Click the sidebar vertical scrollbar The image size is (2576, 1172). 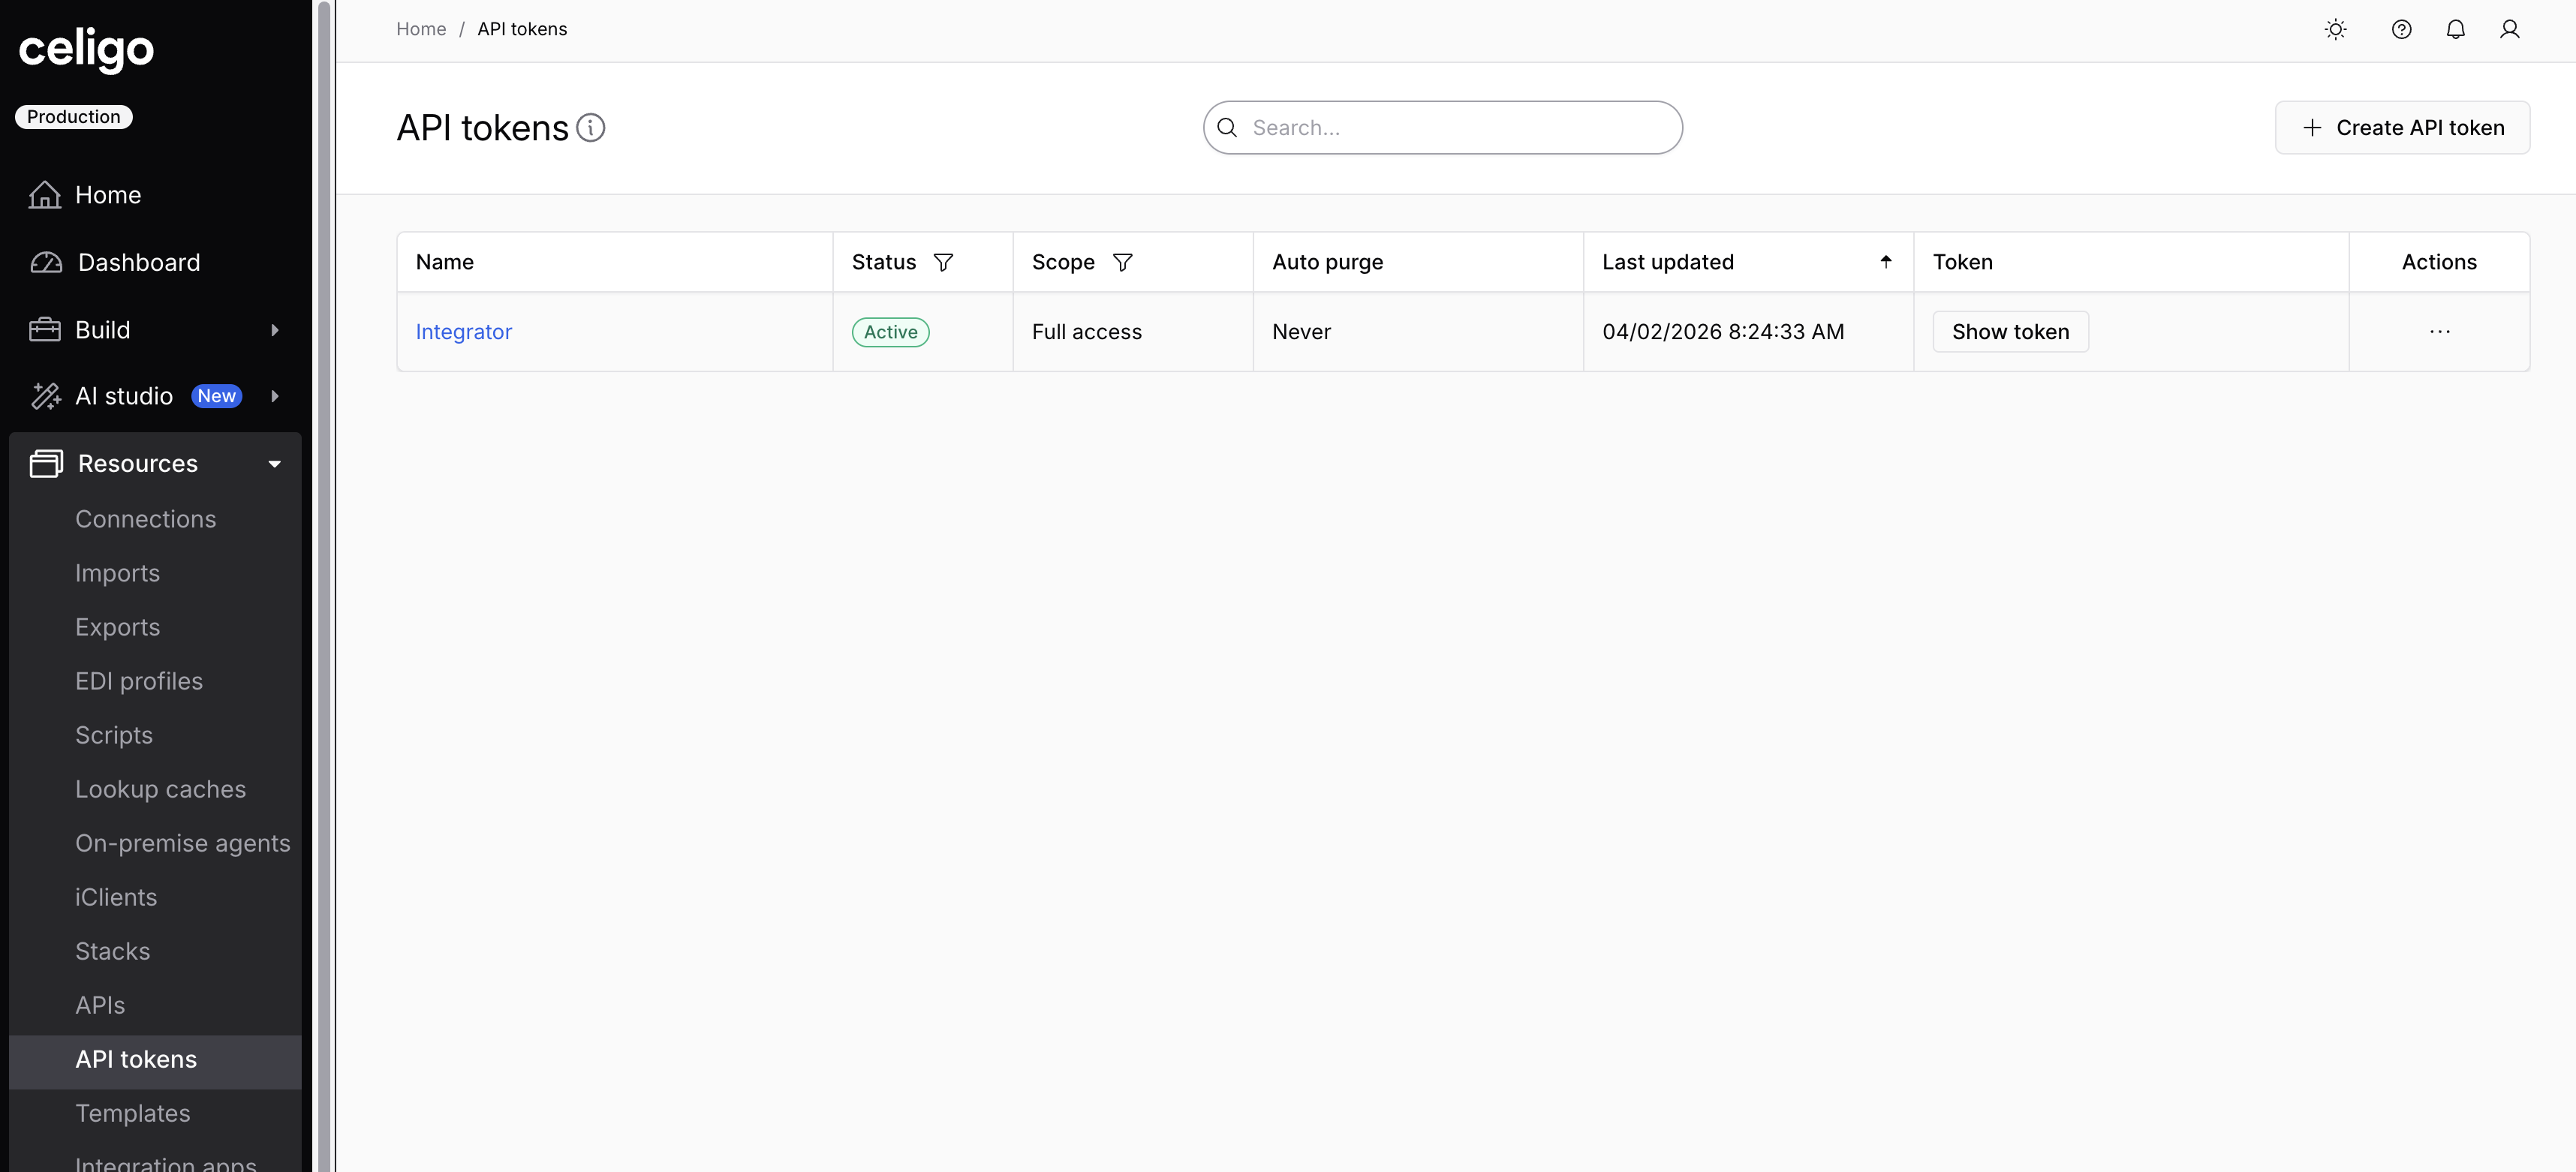[324, 586]
